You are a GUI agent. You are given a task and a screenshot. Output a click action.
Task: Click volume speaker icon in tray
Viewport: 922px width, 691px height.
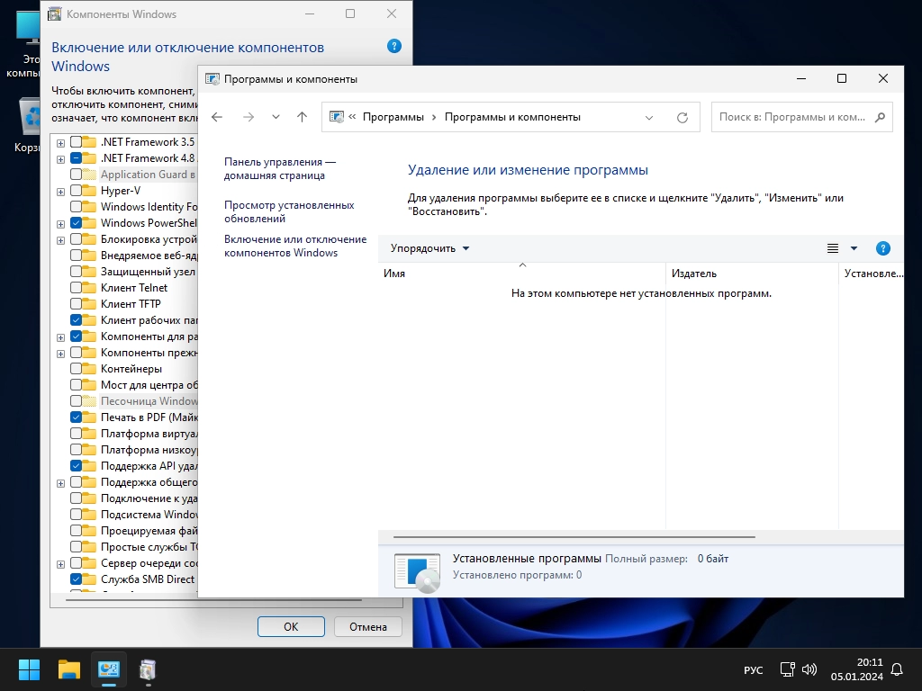tap(809, 669)
